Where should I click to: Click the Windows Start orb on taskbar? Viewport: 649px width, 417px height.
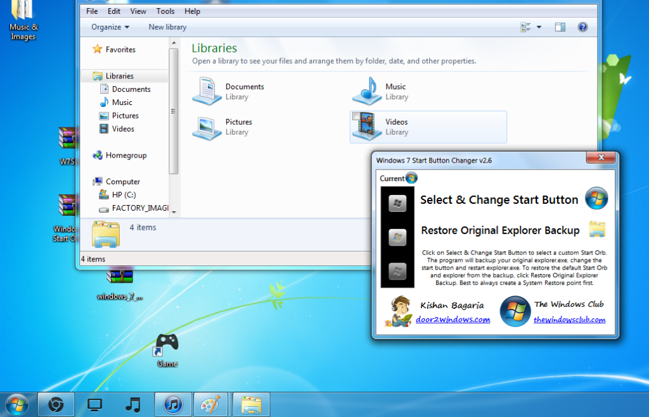[x=17, y=404]
